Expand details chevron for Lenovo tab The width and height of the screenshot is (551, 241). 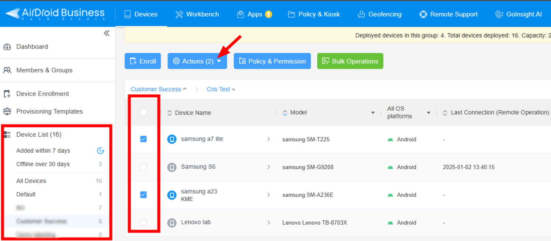(x=269, y=223)
